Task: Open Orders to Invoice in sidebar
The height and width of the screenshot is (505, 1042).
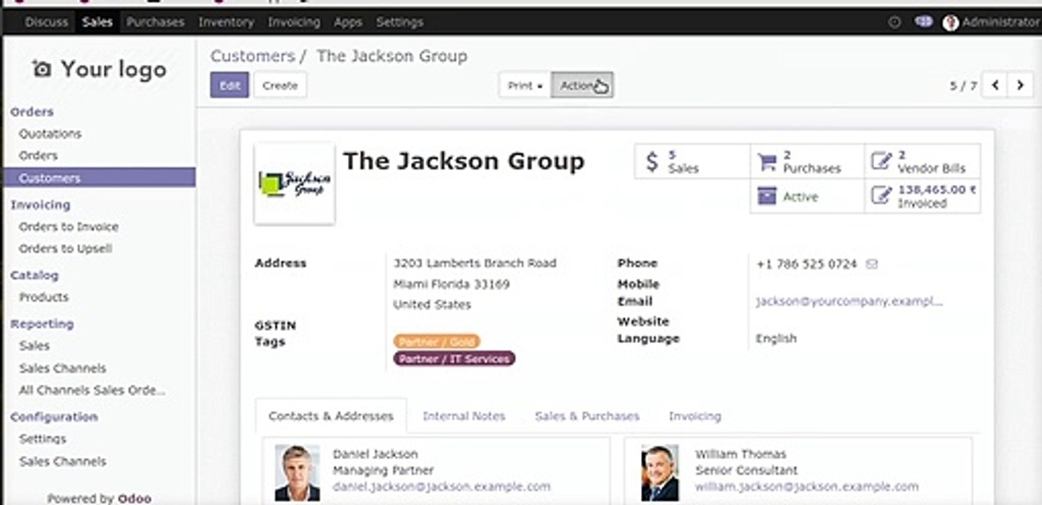Action: pos(69,227)
